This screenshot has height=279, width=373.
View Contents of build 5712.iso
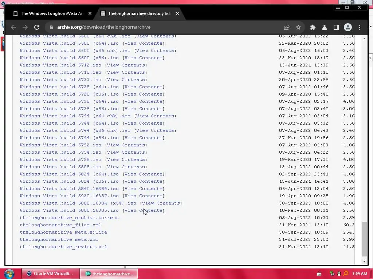(126, 65)
